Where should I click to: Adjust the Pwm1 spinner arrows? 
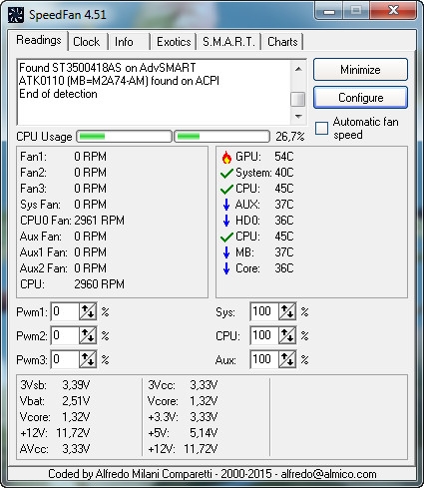click(88, 311)
